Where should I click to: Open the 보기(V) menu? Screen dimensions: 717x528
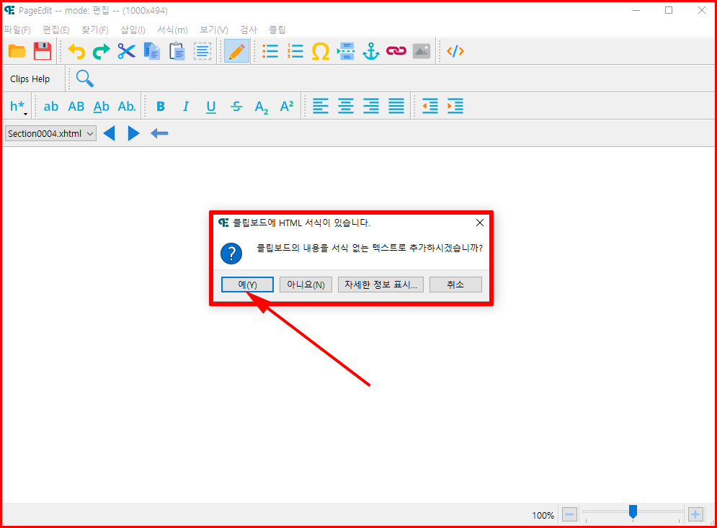pyautogui.click(x=214, y=30)
